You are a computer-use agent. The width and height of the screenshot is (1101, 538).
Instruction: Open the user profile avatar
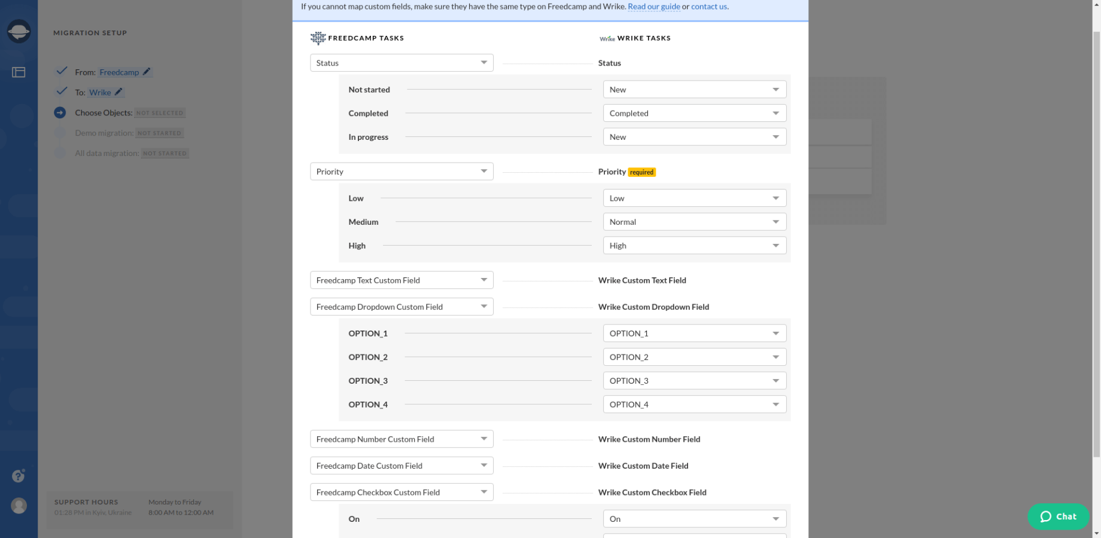click(x=19, y=506)
